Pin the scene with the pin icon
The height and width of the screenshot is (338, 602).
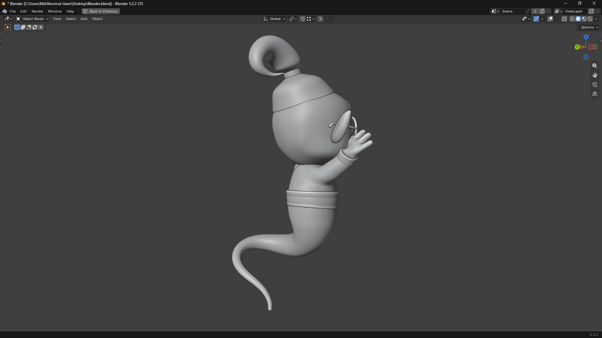(x=528, y=11)
